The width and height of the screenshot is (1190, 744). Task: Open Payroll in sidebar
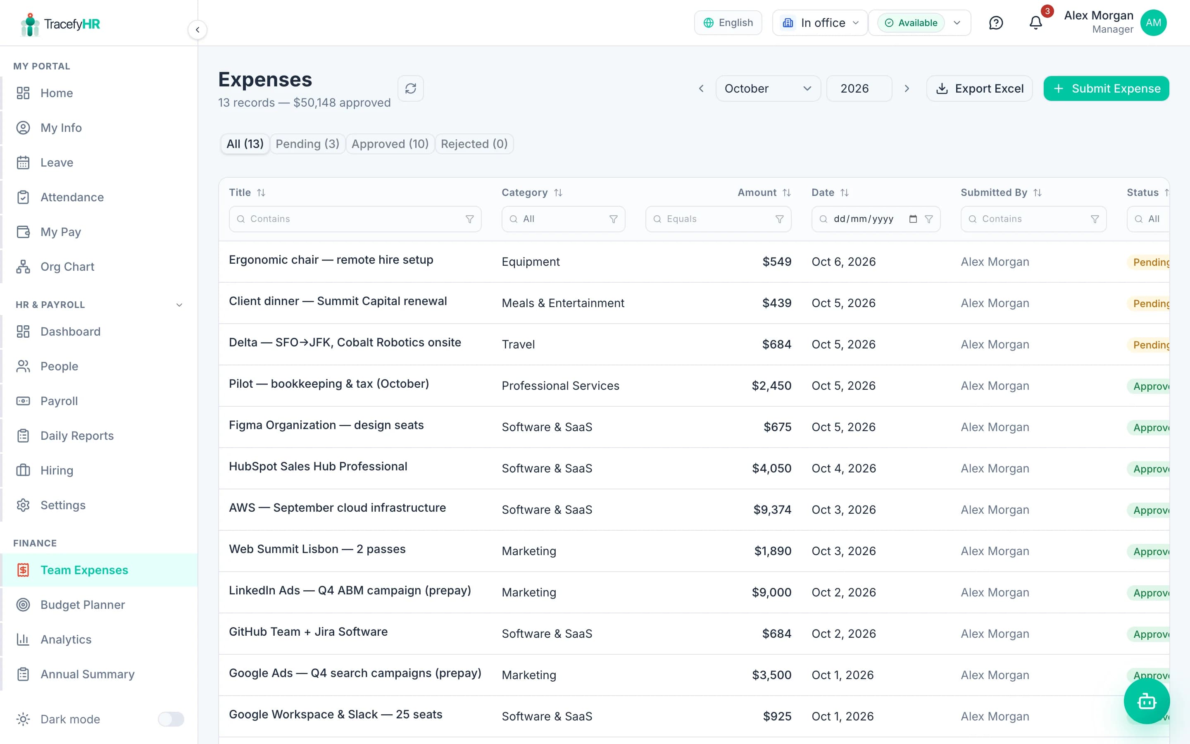(99, 401)
